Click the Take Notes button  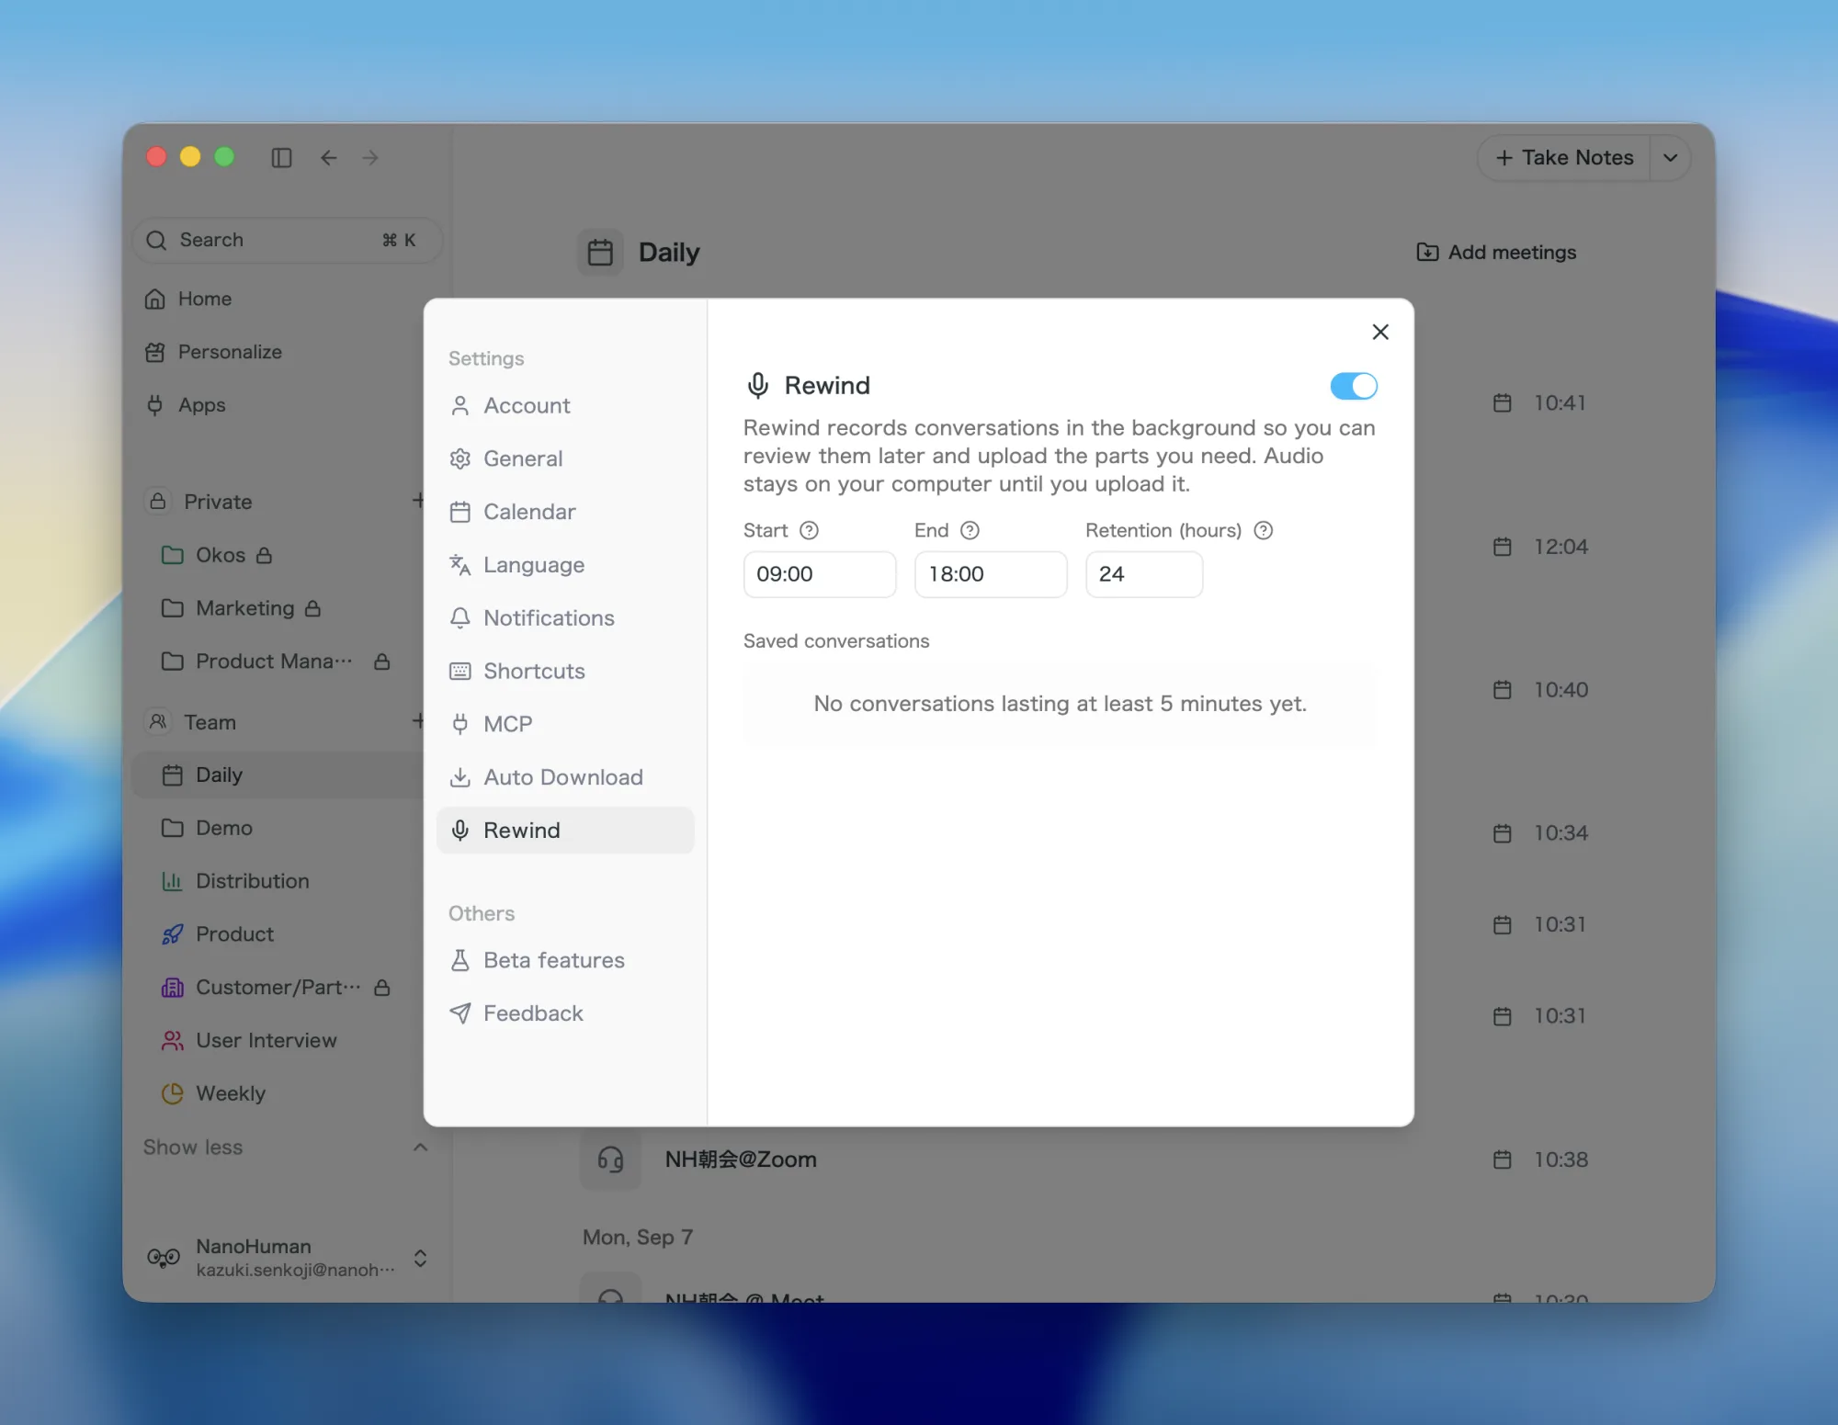(x=1563, y=158)
